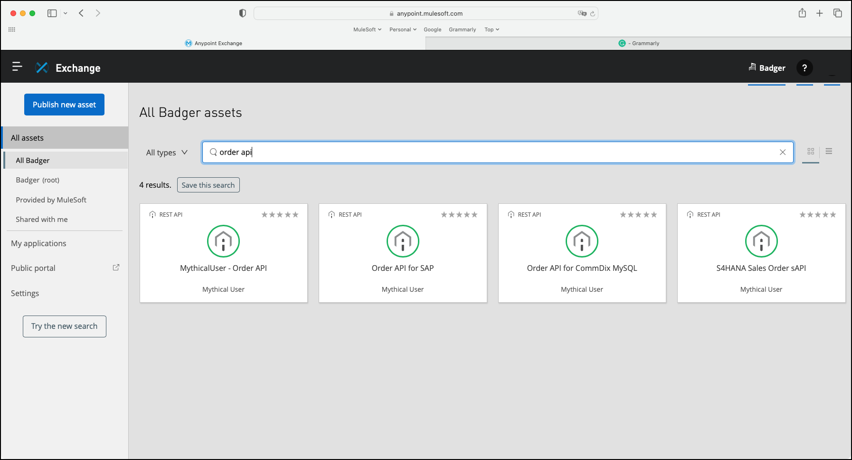Click the Anypoint Exchange logo icon
The height and width of the screenshot is (460, 852).
(x=42, y=67)
